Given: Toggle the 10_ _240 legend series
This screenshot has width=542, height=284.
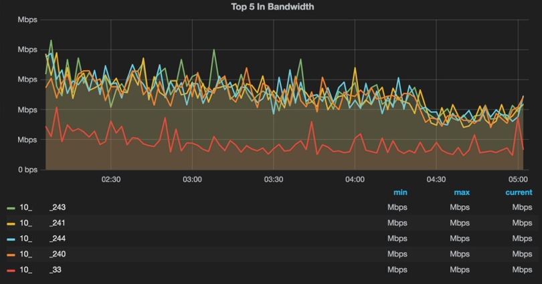Looking at the screenshot, I should click(43, 254).
